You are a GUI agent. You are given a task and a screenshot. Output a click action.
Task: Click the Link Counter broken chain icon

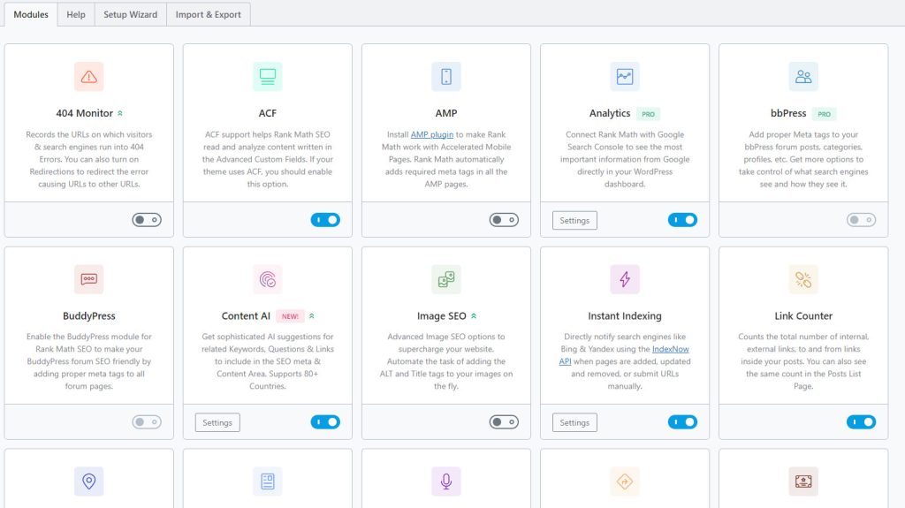803,279
